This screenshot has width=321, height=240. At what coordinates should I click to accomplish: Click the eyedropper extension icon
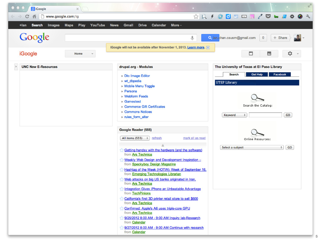point(260,17)
